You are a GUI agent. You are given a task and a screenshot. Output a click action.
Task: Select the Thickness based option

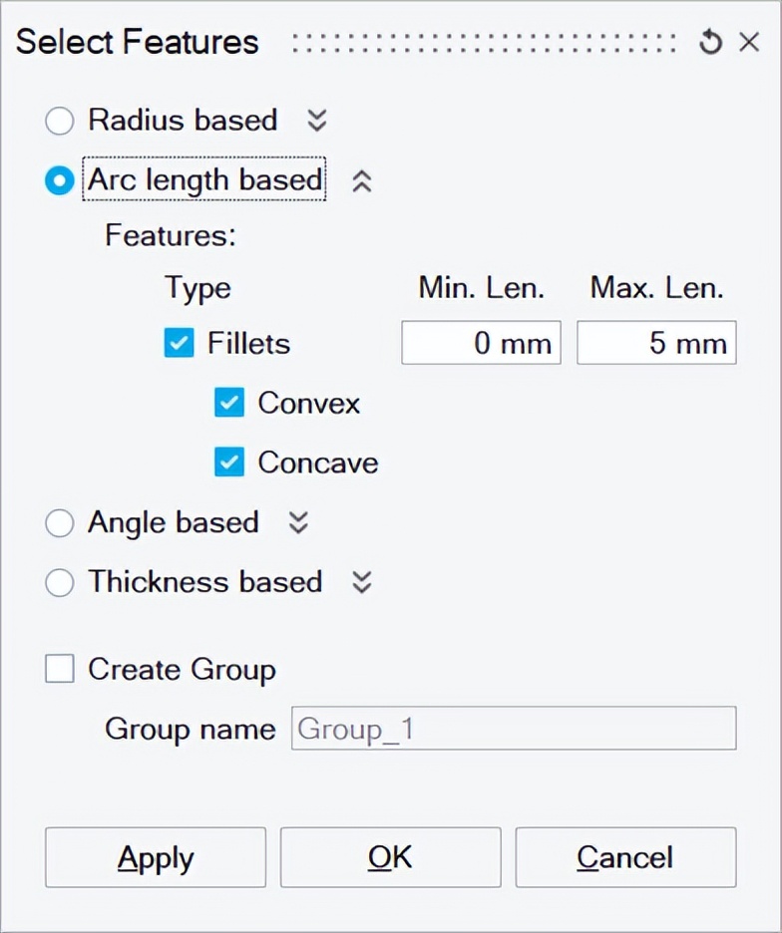point(59,582)
